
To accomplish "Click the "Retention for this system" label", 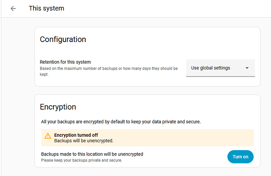I will point(65,62).
